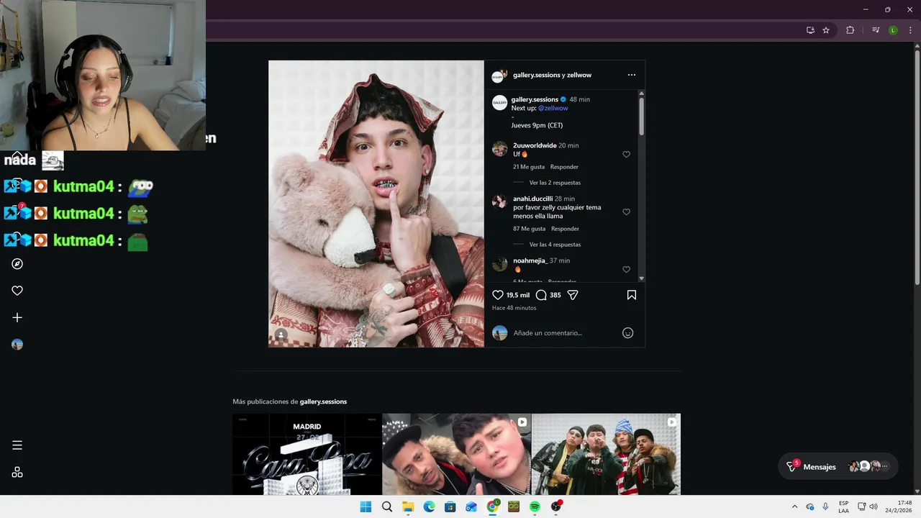Install the app via address bar icon

[810, 30]
